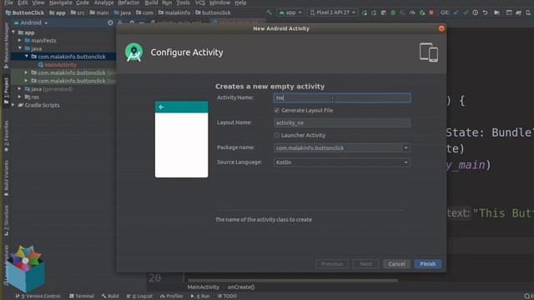Enable the Launcher Activity checkbox
534x300 pixels.
click(x=276, y=135)
